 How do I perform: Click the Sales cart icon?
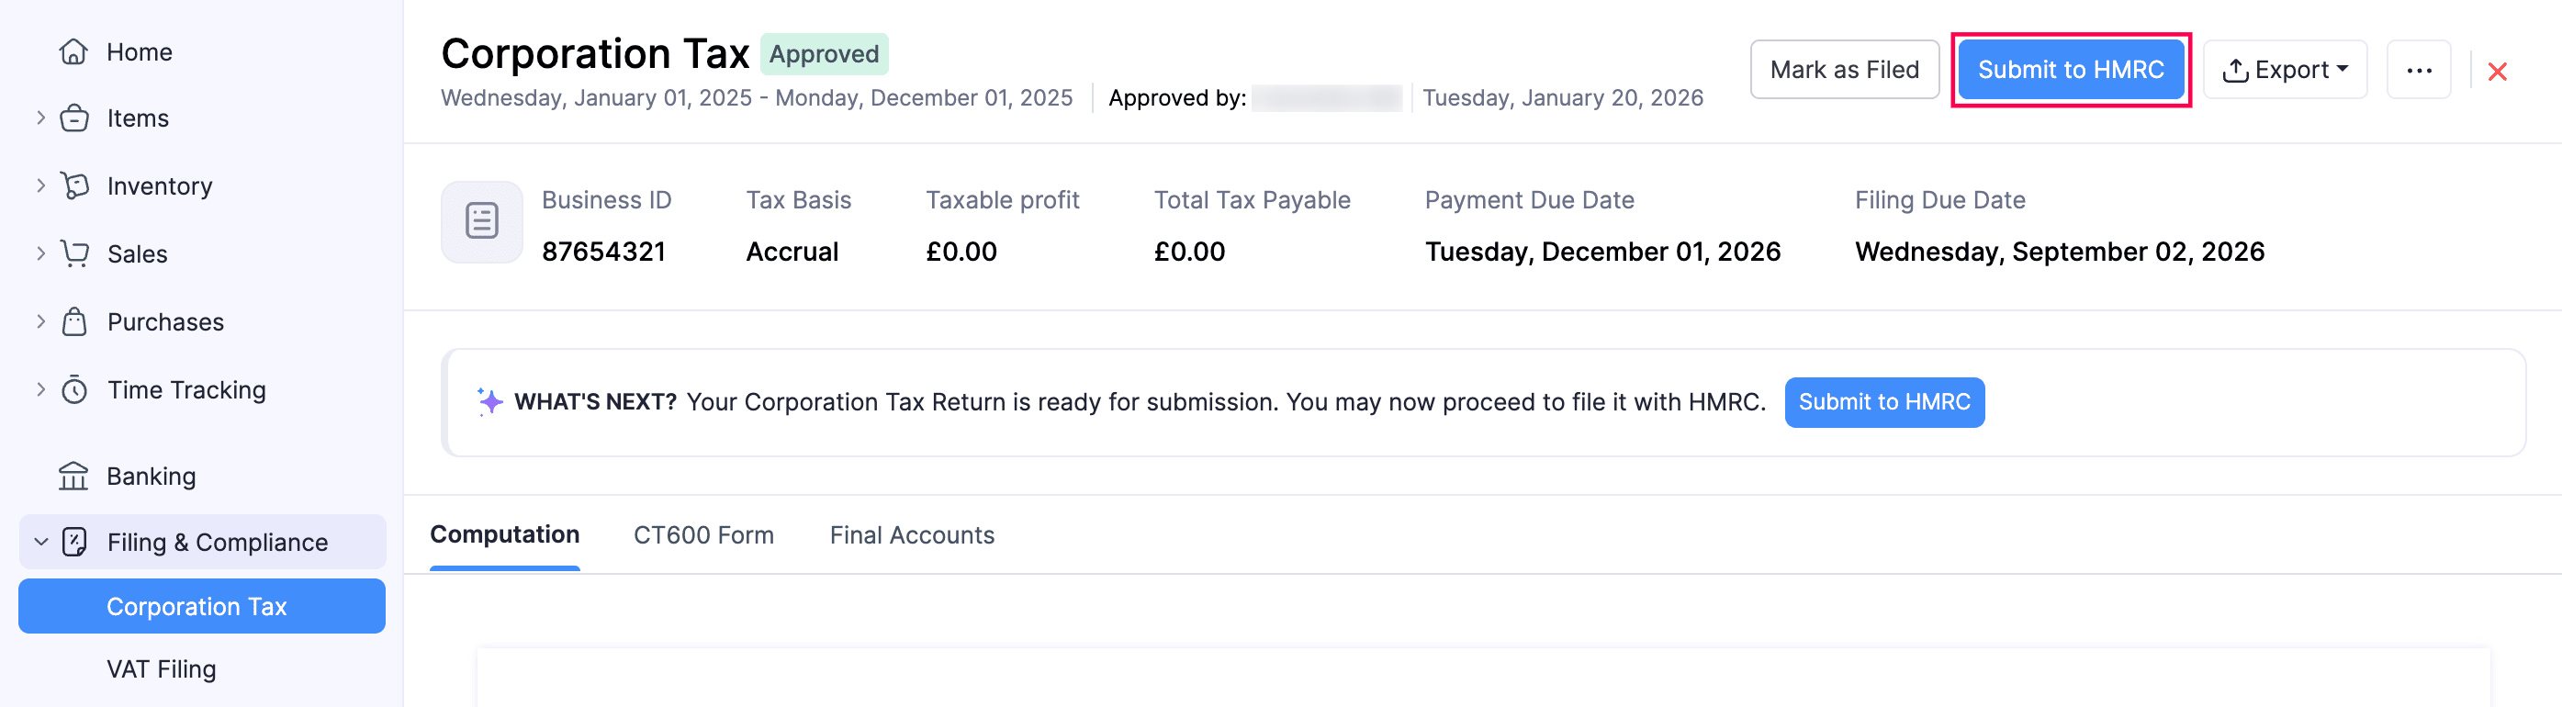click(x=75, y=253)
